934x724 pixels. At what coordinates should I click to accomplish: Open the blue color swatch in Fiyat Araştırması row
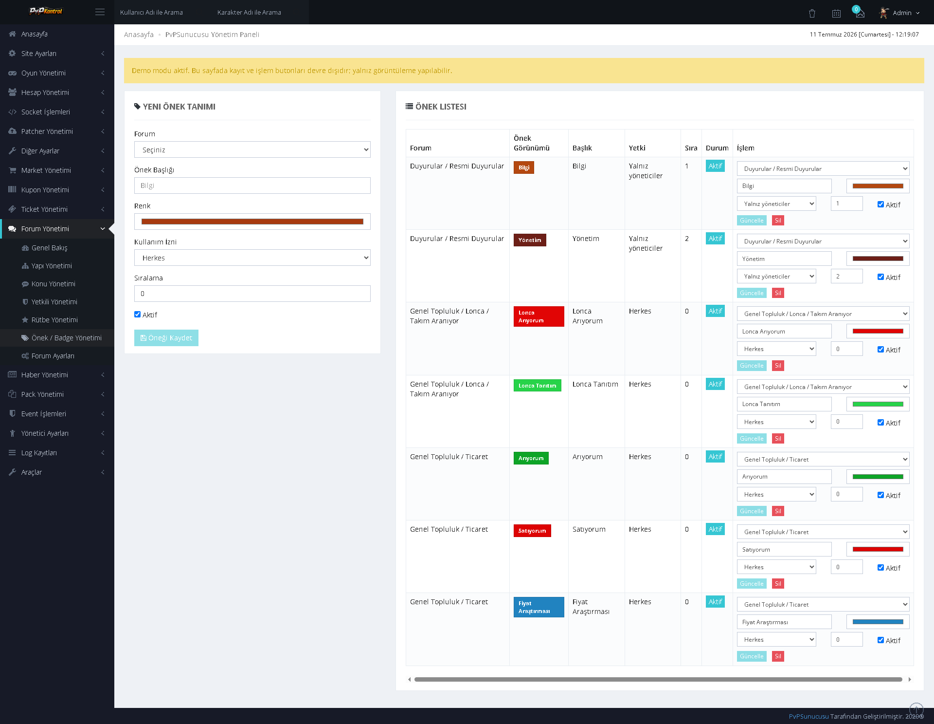878,622
